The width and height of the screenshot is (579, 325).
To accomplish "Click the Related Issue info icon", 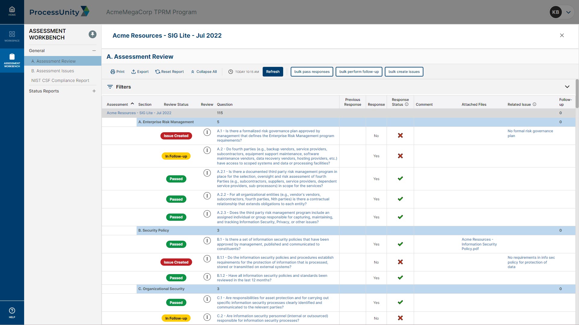I will point(534,104).
